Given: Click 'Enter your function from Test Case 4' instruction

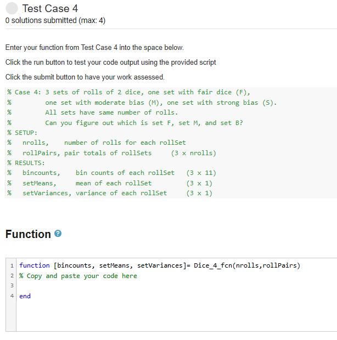Looking at the screenshot, I should point(94,48).
